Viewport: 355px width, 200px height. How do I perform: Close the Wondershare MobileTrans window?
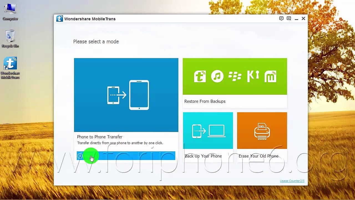pyautogui.click(x=303, y=19)
